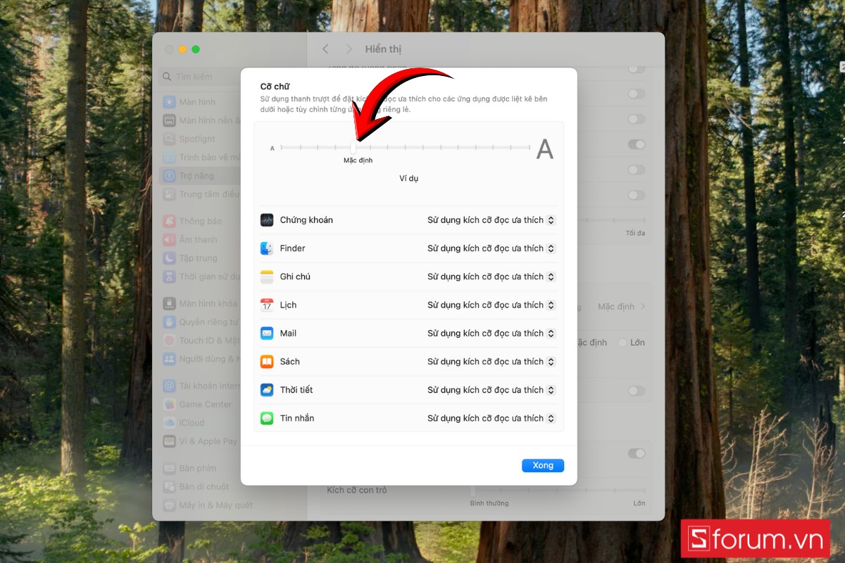845x563 pixels.
Task: Click the Thời tiết (Weather) app icon
Action: pos(267,389)
